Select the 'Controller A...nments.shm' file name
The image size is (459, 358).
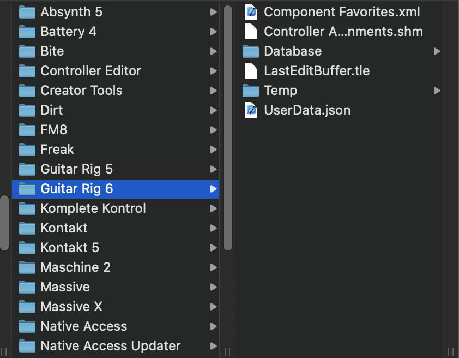coord(343,32)
